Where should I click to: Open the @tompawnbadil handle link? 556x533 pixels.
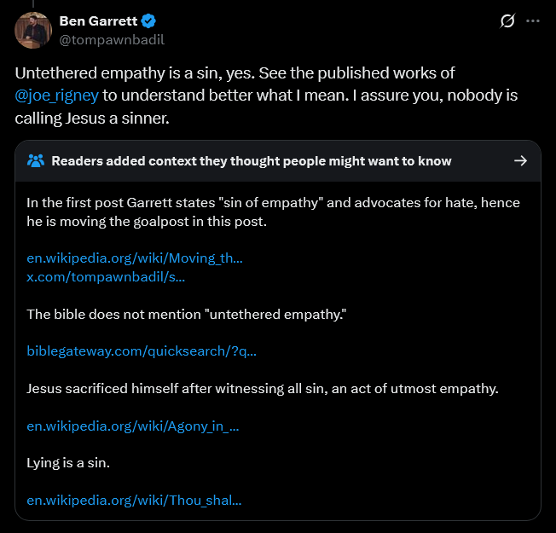[111, 39]
